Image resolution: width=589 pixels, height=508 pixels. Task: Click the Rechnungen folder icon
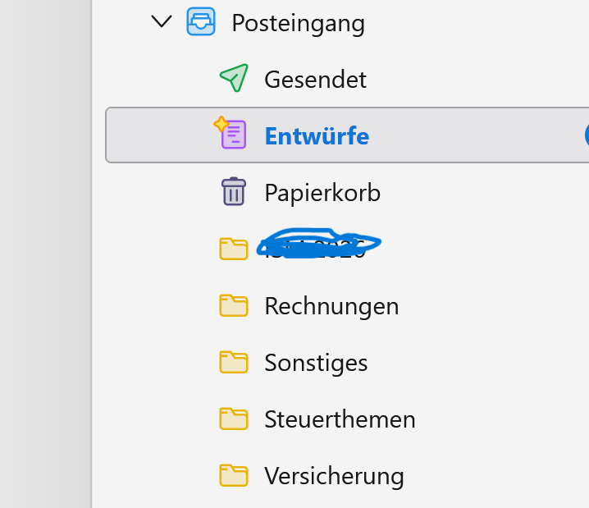point(234,305)
